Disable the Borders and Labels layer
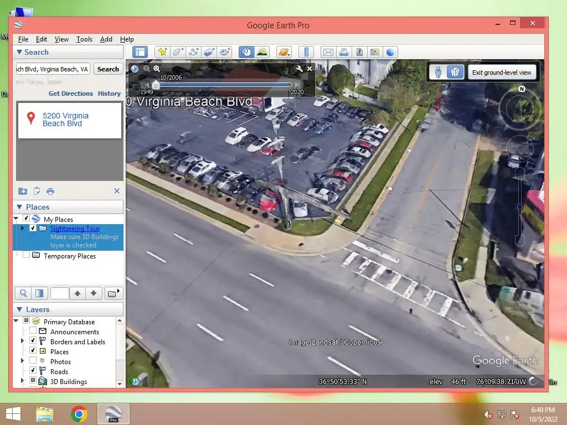Viewport: 567px width, 425px height. pos(33,340)
